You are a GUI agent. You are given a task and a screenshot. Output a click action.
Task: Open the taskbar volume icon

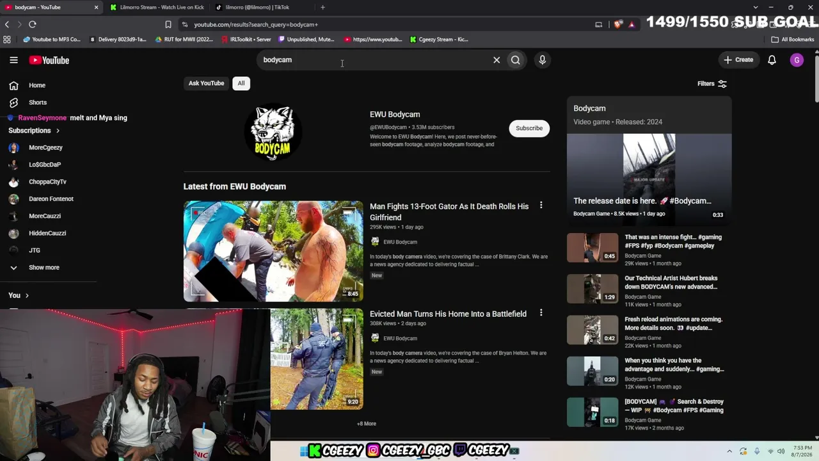[x=781, y=451]
